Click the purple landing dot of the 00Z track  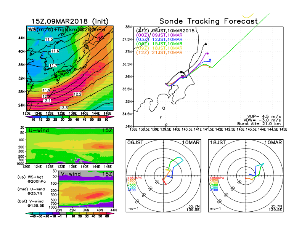click(x=207, y=54)
